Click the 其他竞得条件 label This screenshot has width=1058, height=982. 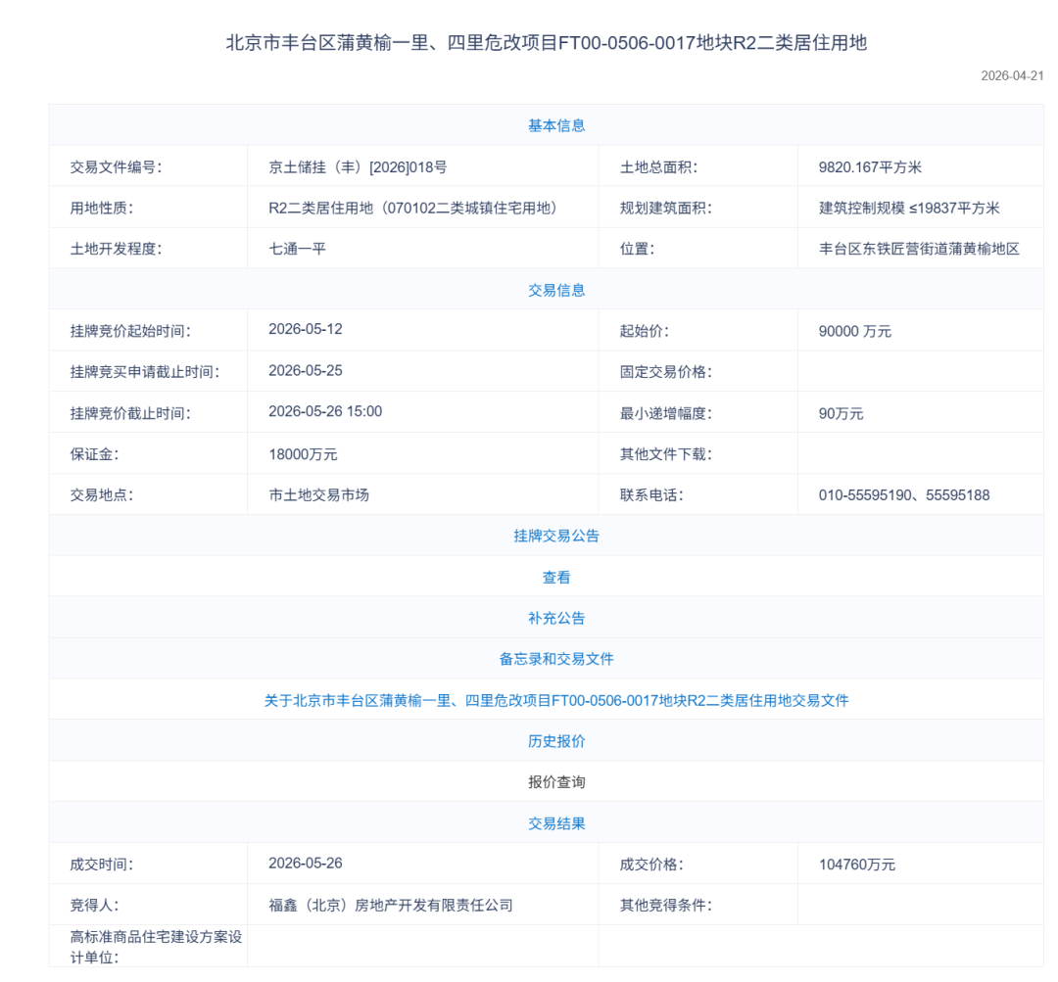coord(666,905)
